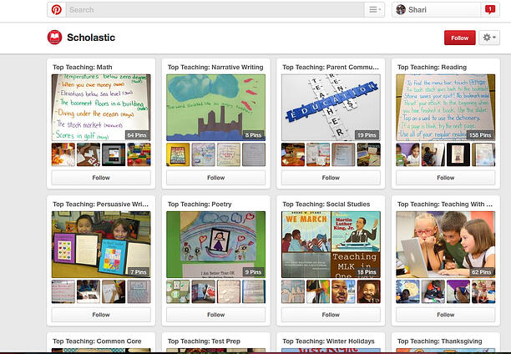Open last small thumbnail in Teaching With Technology
511x354 pixels.
click(x=483, y=291)
